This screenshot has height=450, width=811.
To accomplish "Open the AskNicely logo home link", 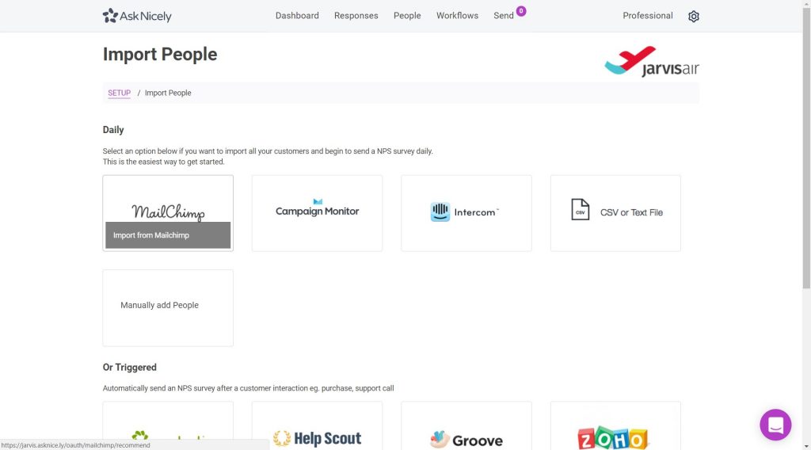I will (137, 16).
